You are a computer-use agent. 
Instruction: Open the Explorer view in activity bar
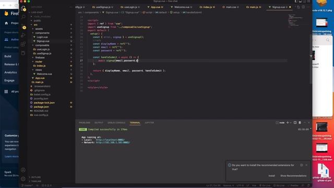23,8
